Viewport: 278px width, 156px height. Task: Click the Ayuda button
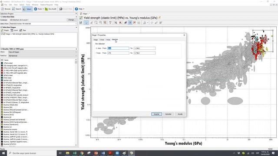pyautogui.click(x=180, y=114)
